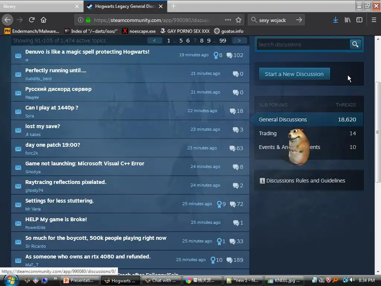Jump to topics page 8

coord(202,41)
